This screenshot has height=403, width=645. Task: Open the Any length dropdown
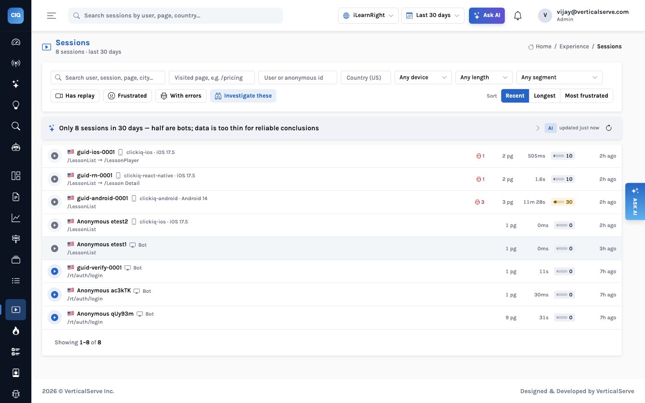point(484,77)
